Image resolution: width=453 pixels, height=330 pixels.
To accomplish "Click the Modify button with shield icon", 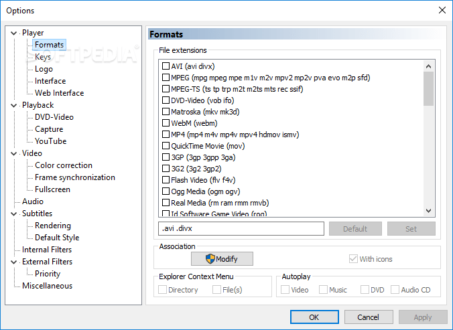I will click(222, 259).
